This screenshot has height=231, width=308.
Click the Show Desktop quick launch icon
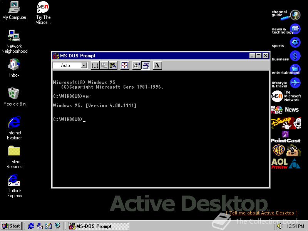click(x=49, y=226)
